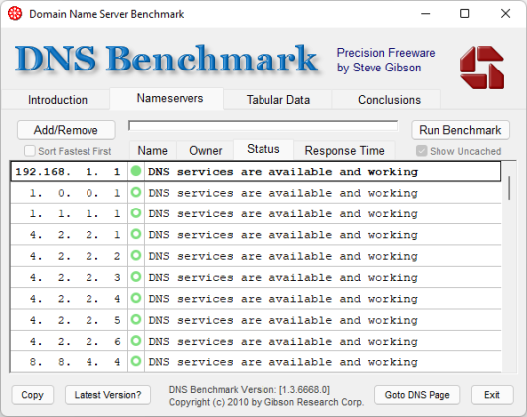
Task: Click the Exit button
Action: (492, 395)
